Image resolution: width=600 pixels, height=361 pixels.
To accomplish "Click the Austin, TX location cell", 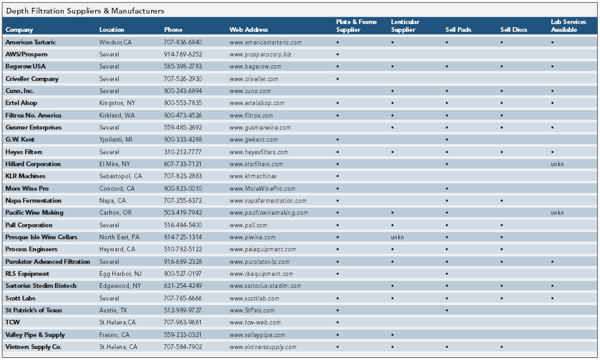I will point(113,310).
